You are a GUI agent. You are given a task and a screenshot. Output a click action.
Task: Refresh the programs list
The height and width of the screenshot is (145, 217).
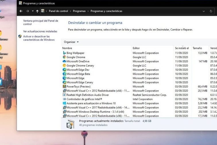(x=212, y=11)
